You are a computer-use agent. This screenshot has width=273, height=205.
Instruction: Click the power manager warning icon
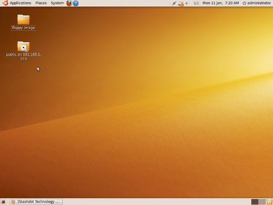(181, 3)
